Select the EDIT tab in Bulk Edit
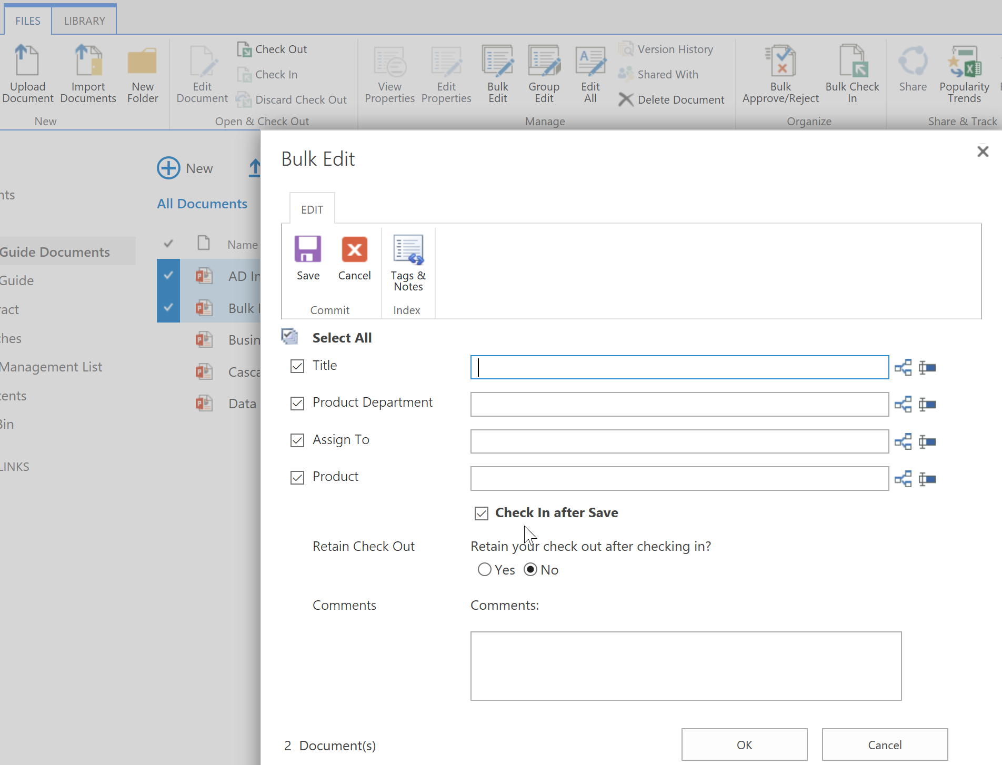The width and height of the screenshot is (1002, 765). (312, 209)
